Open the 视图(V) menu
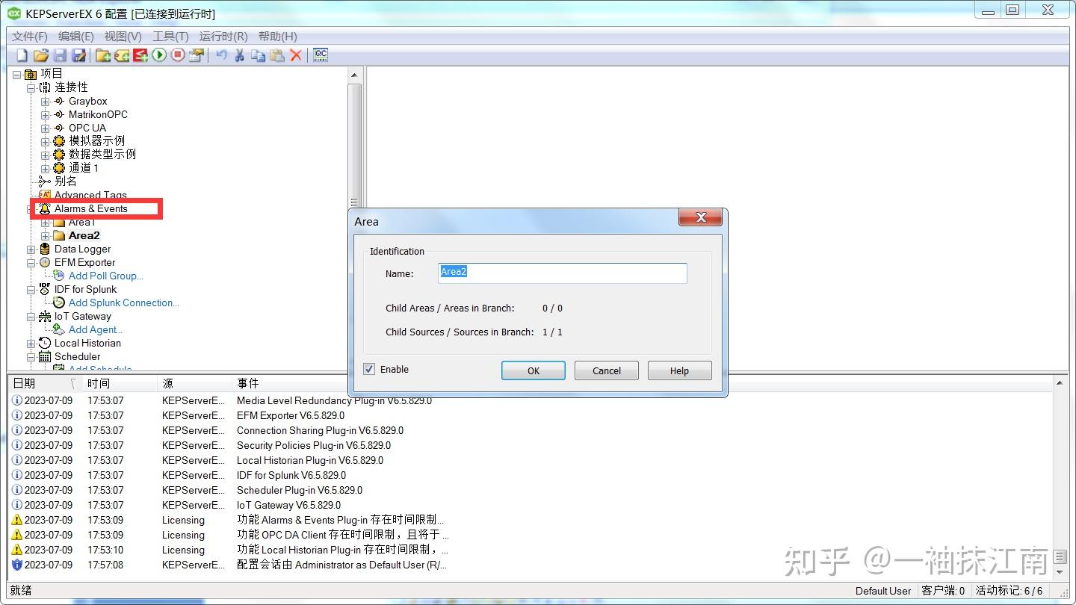This screenshot has width=1076, height=605. [x=123, y=36]
